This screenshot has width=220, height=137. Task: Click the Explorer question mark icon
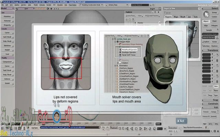pyautogui.click(x=133, y=20)
